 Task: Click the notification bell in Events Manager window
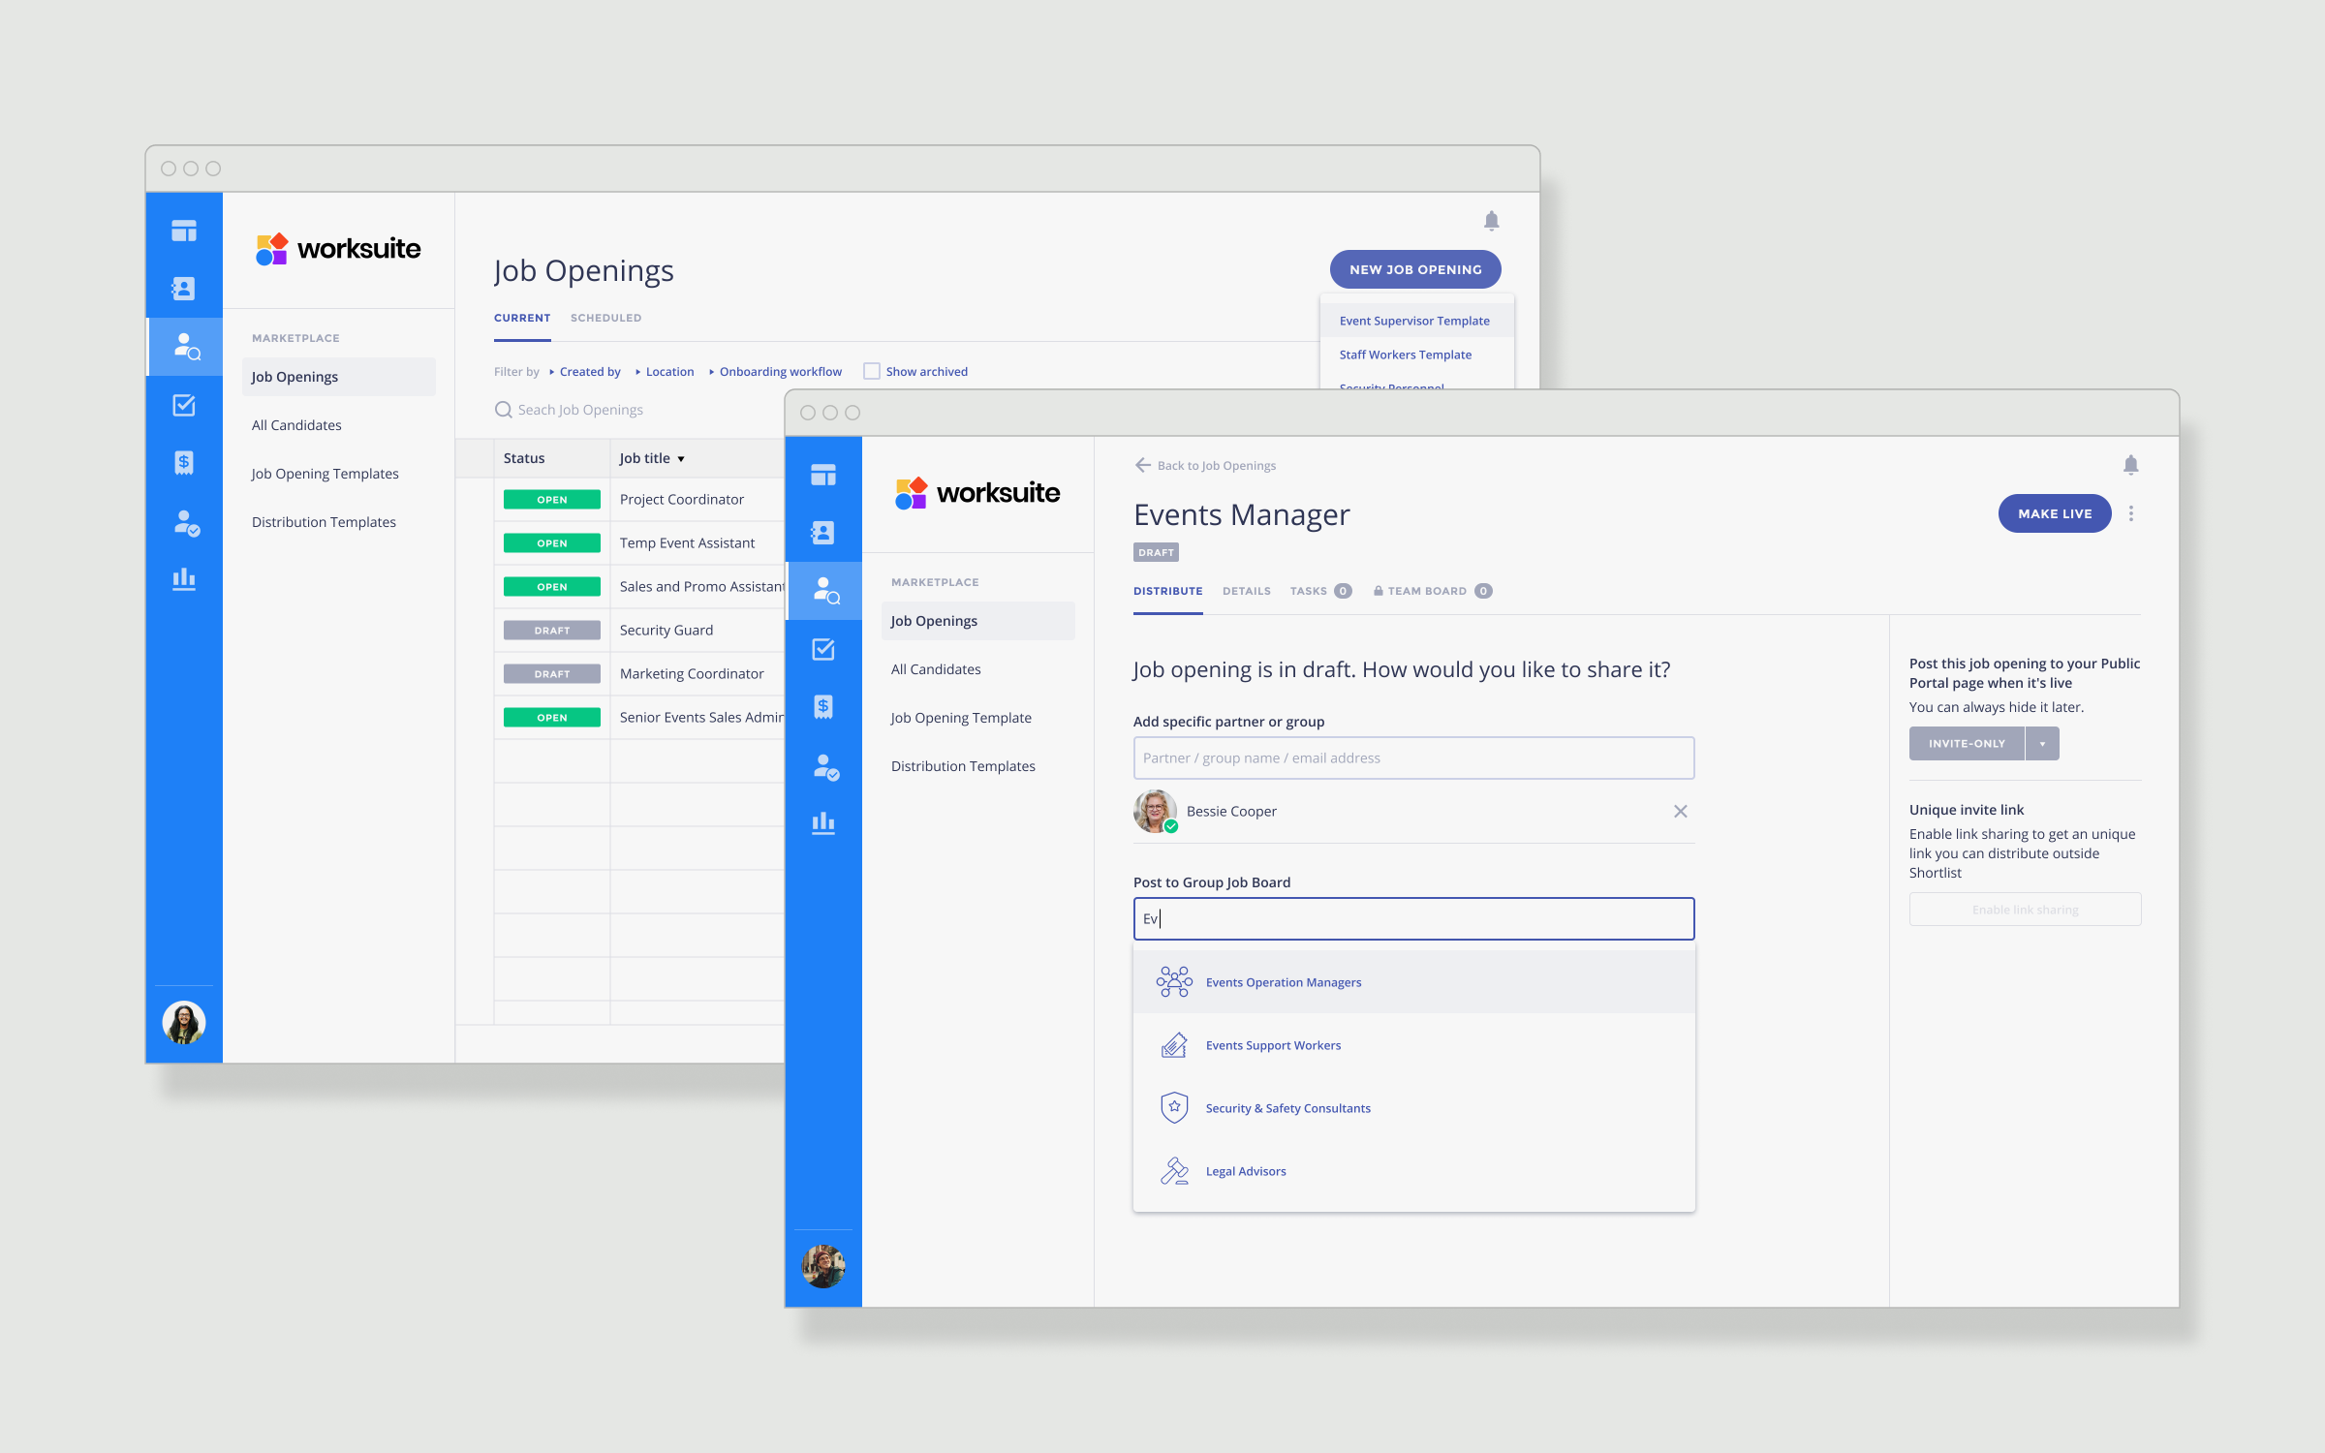pos(2130,465)
